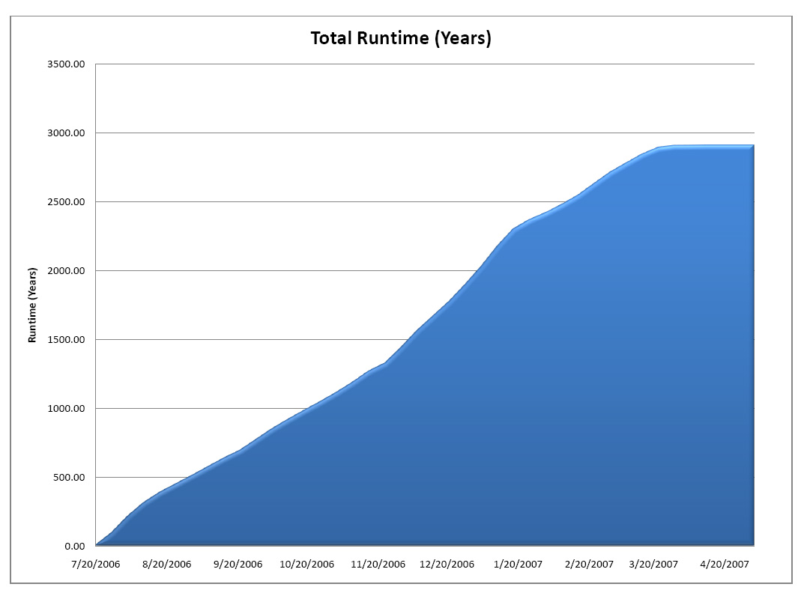The image size is (807, 596).
Task: Select the chart title Total Runtime (Years)
Action: coord(401,38)
